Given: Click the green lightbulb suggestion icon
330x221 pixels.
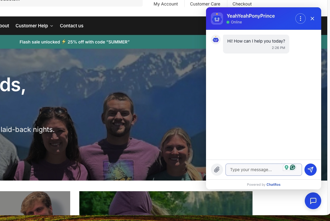Looking at the screenshot, I should [287, 167].
